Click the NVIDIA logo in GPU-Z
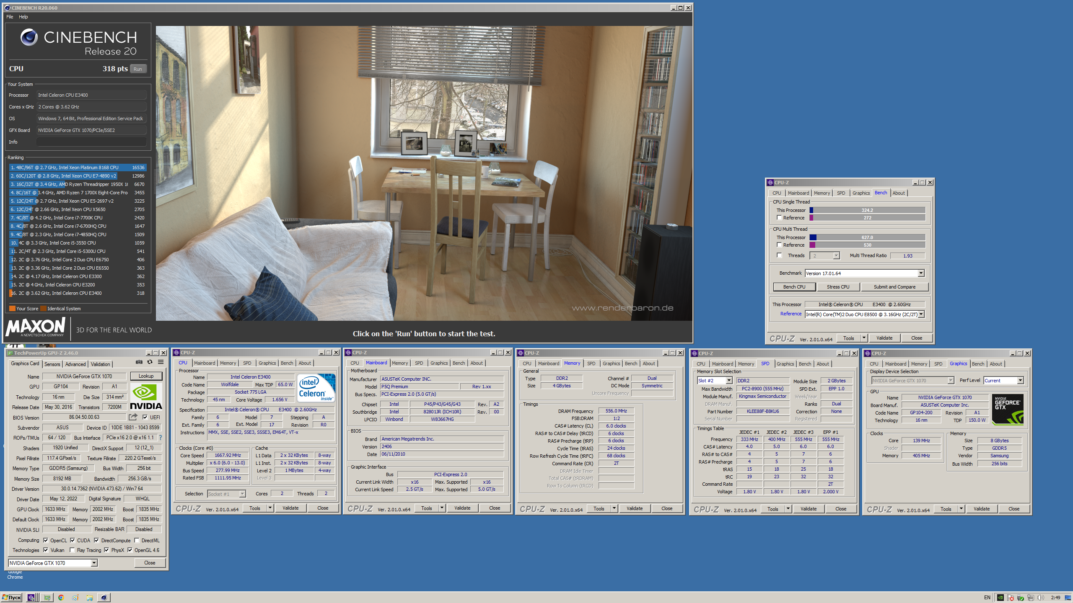Viewport: 1073px width, 603px height. click(145, 397)
